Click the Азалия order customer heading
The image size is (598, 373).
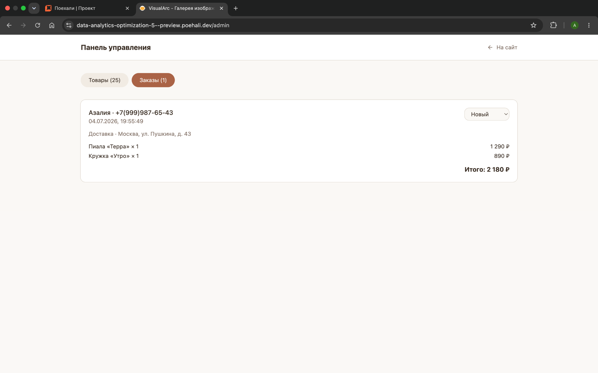click(x=131, y=113)
